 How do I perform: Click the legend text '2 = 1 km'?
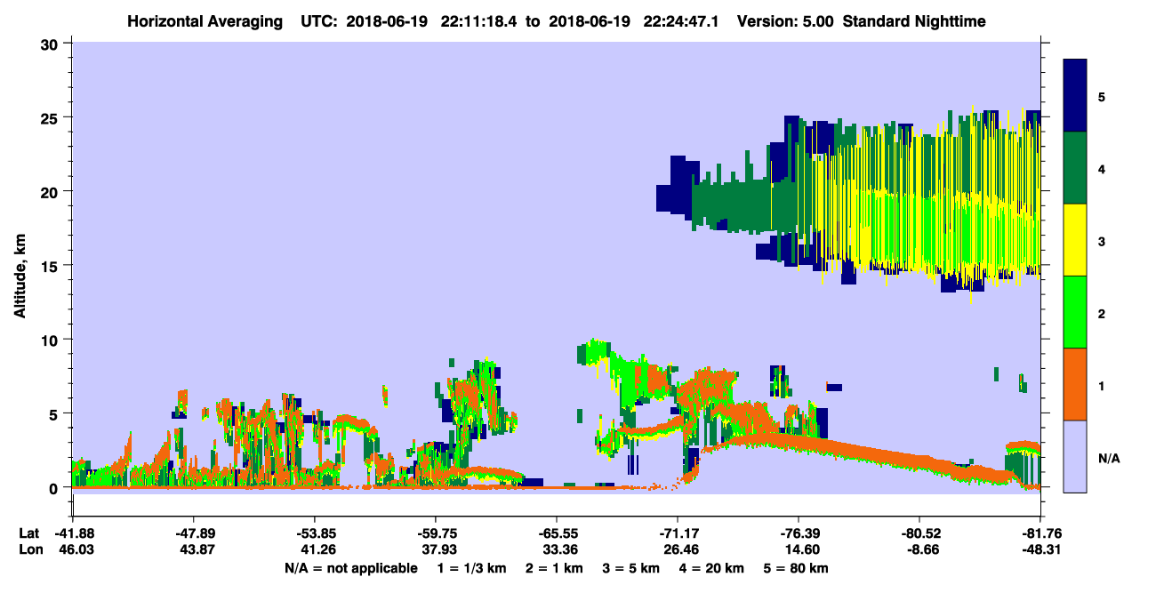(x=554, y=568)
